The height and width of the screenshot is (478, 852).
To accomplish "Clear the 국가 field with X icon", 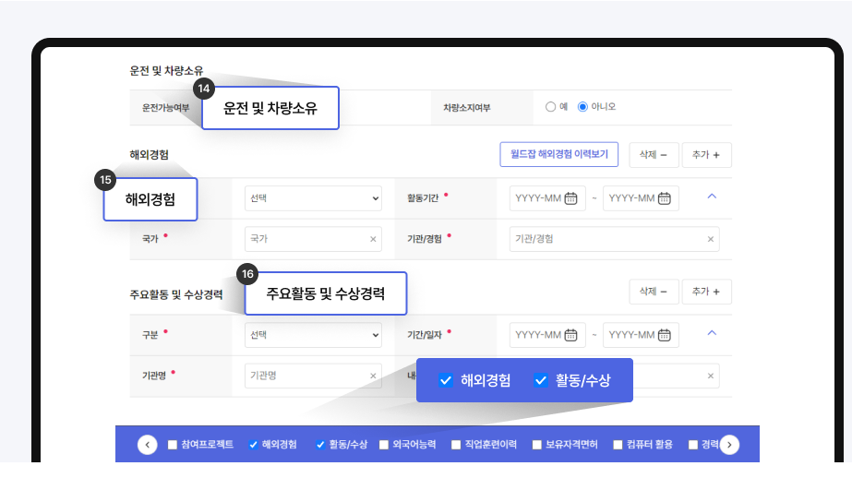I will (373, 239).
